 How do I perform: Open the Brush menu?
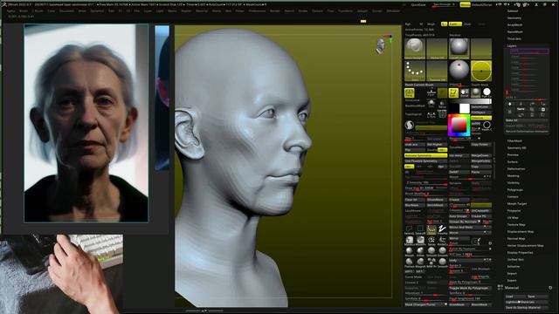tap(24, 11)
